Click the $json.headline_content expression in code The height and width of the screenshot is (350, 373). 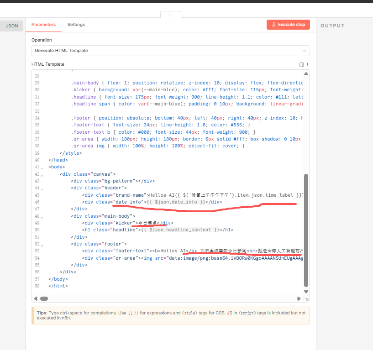[182, 230]
